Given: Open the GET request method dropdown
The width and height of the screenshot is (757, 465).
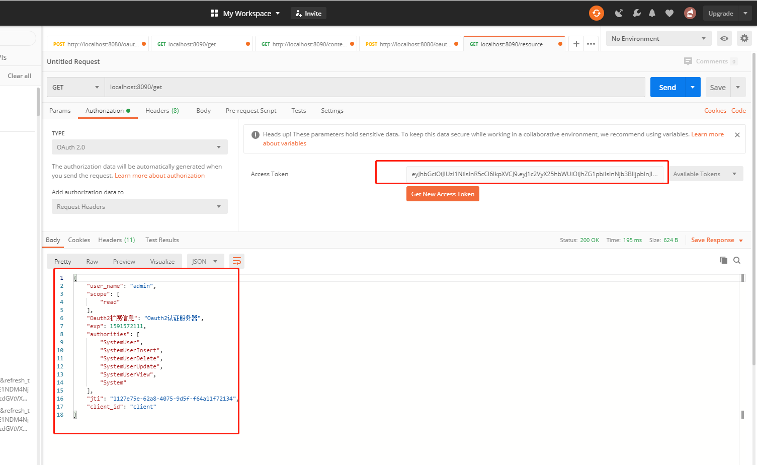Looking at the screenshot, I should coord(75,87).
